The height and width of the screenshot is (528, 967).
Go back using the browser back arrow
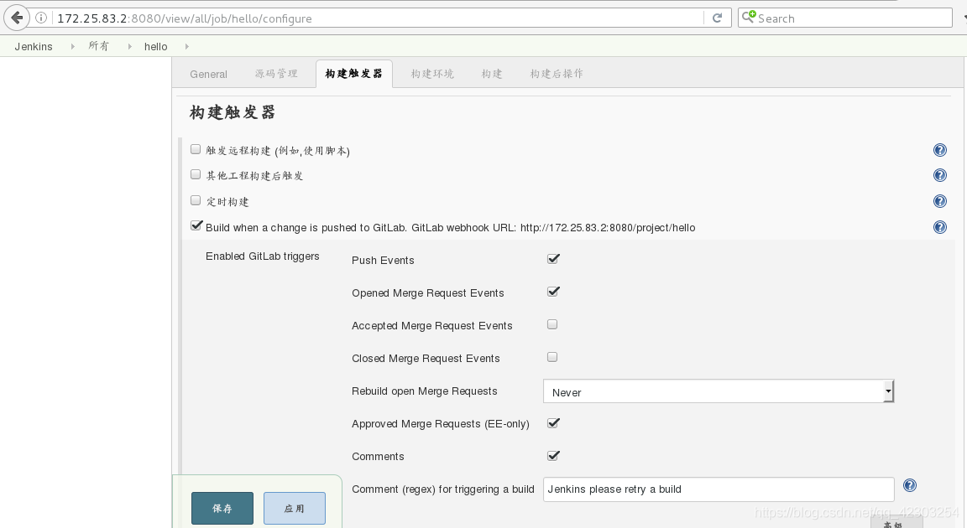[x=17, y=18]
